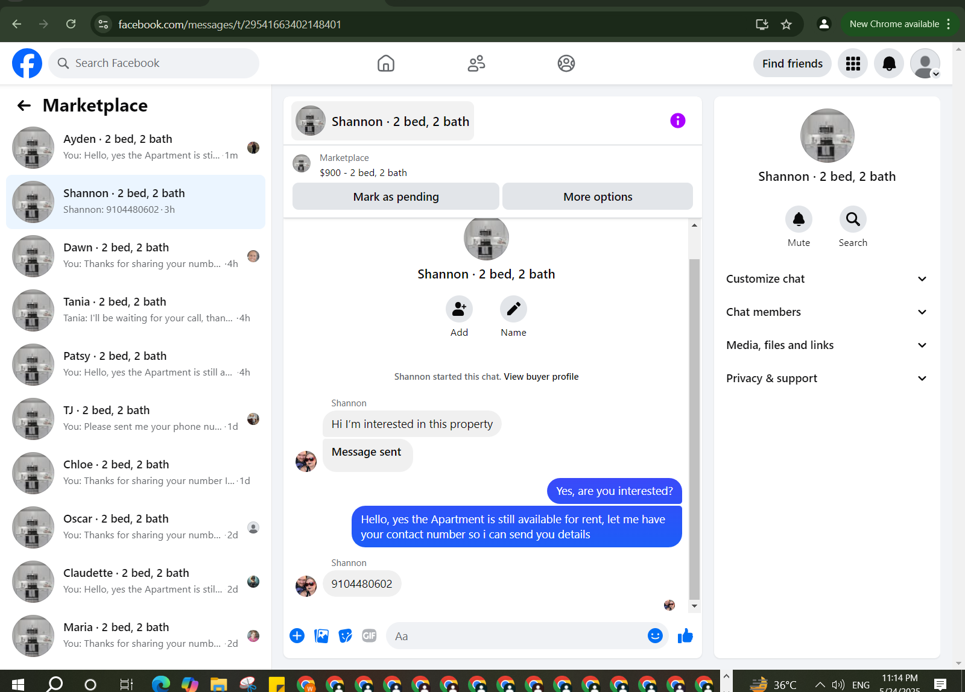Show hidden system tray icons
The width and height of the screenshot is (965, 692).
(x=820, y=684)
